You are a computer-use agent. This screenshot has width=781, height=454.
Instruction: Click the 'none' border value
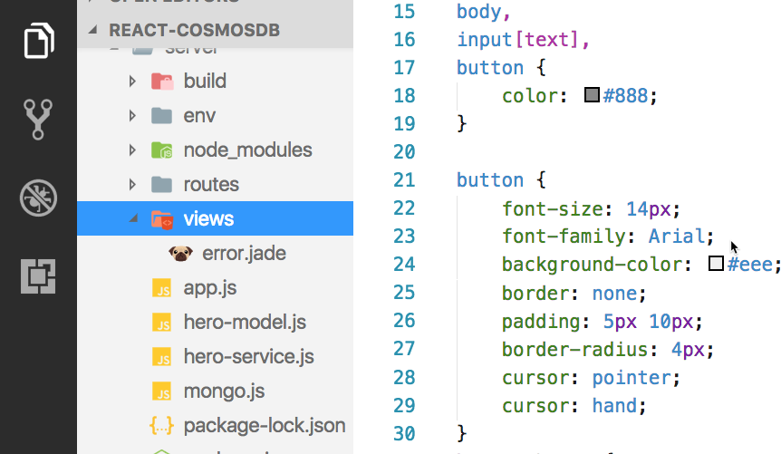614,293
